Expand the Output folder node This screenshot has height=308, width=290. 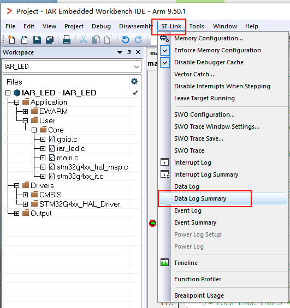coord(16,213)
